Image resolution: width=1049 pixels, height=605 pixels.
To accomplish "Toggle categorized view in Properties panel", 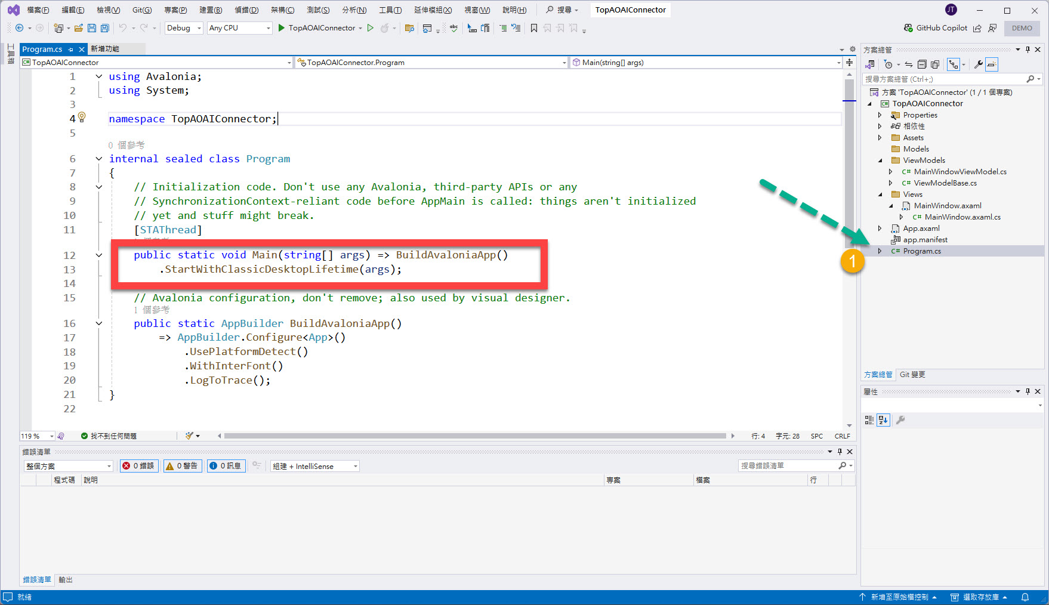I will [x=869, y=420].
